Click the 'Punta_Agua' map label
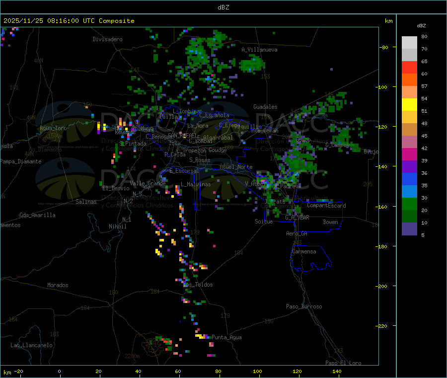This screenshot has width=447, height=378. 226,337
